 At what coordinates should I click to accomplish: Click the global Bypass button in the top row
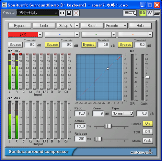coord(20,26)
